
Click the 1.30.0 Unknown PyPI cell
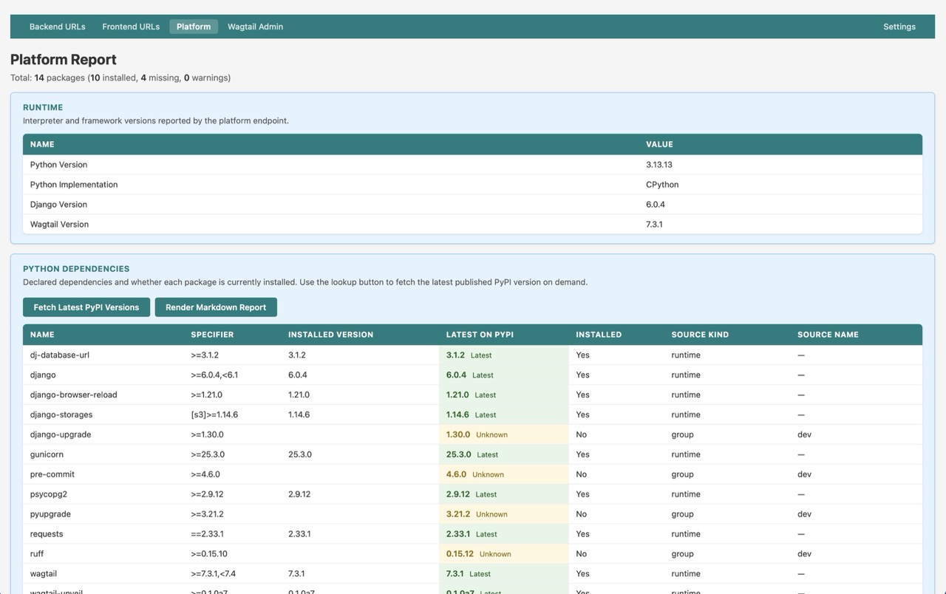(504, 435)
